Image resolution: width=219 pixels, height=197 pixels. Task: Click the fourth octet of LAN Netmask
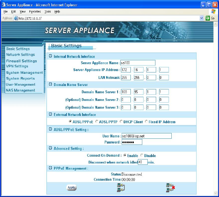point(164,78)
